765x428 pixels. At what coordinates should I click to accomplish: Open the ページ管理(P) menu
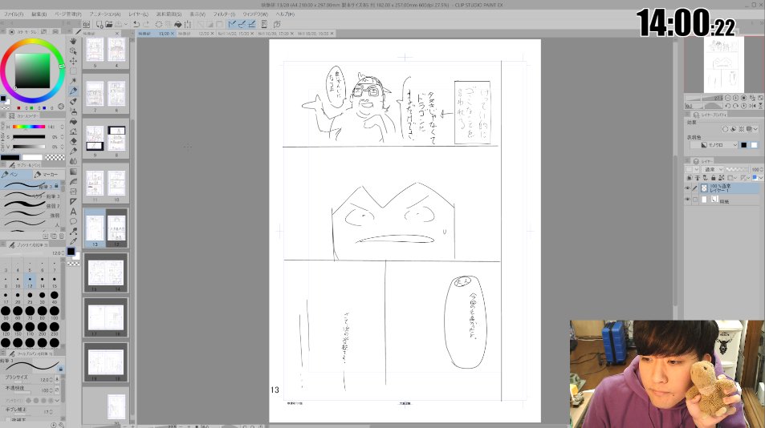[x=67, y=14]
